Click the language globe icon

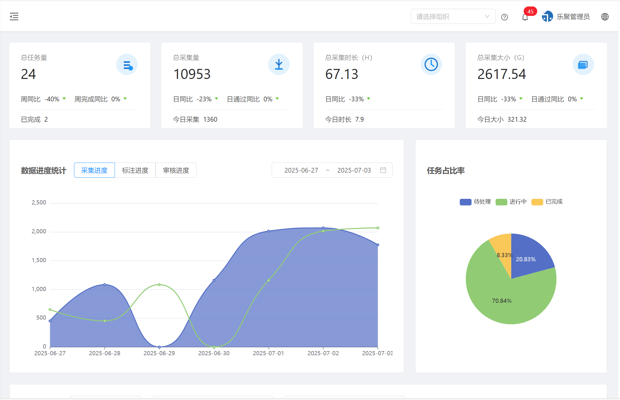click(605, 17)
